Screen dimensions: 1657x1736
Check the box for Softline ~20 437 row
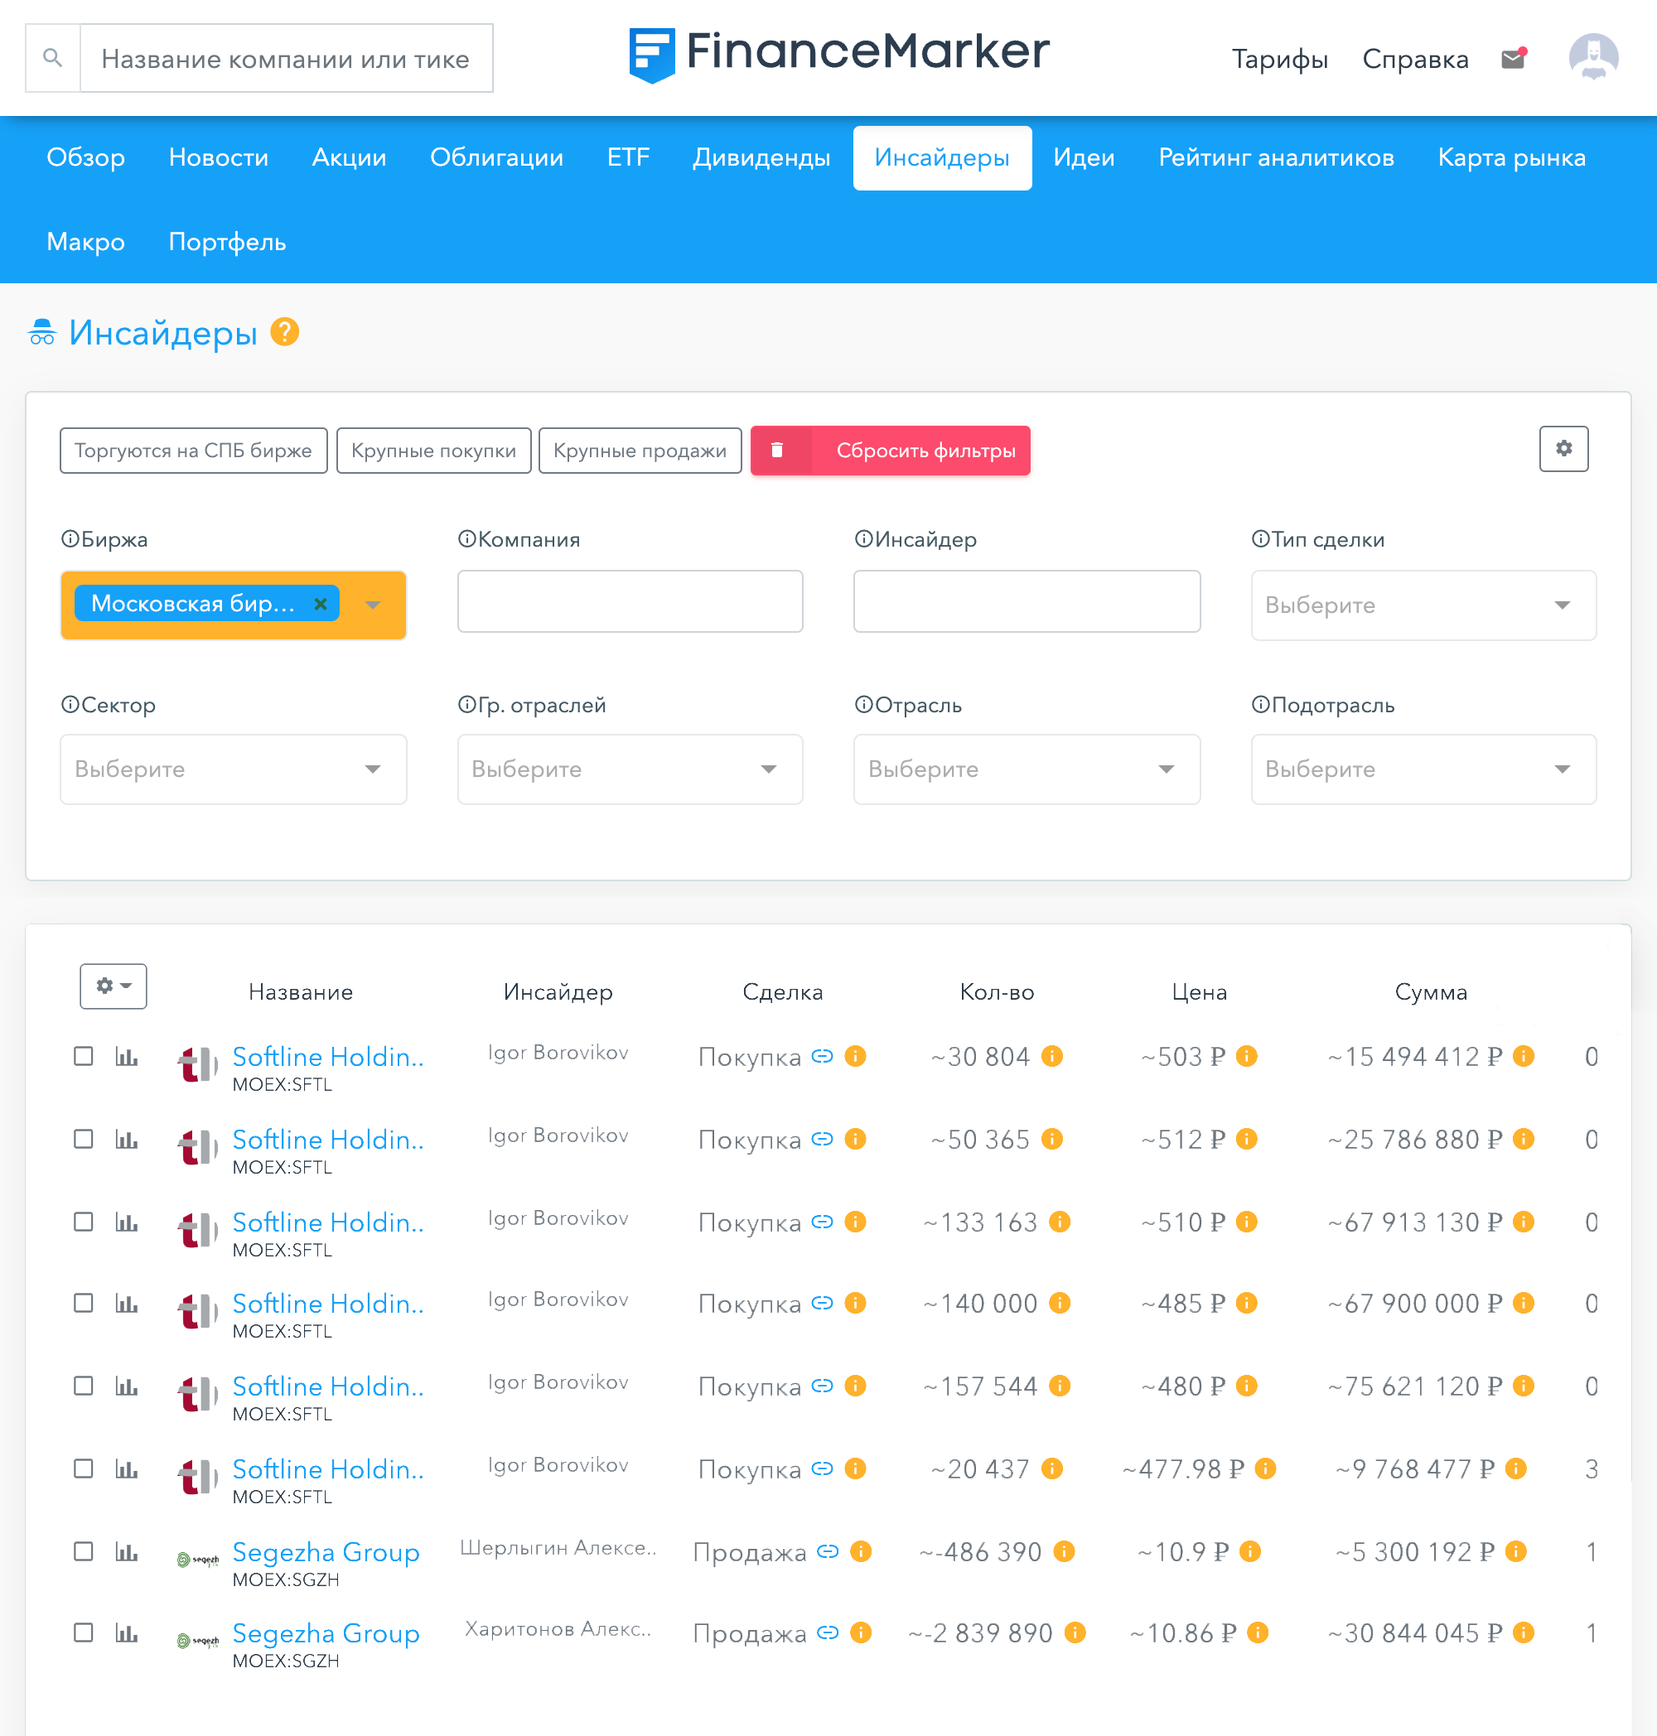pyautogui.click(x=83, y=1468)
